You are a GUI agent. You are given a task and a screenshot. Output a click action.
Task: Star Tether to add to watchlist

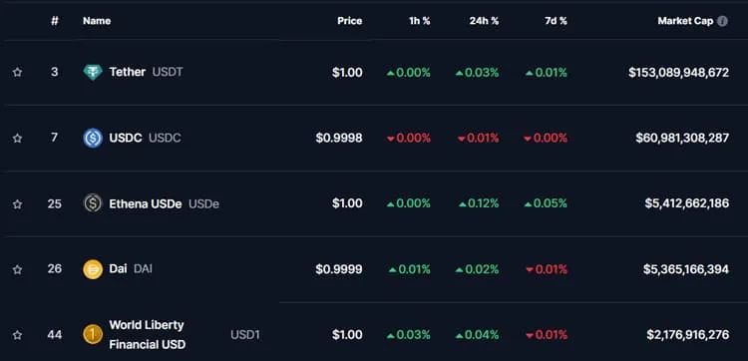tap(17, 73)
